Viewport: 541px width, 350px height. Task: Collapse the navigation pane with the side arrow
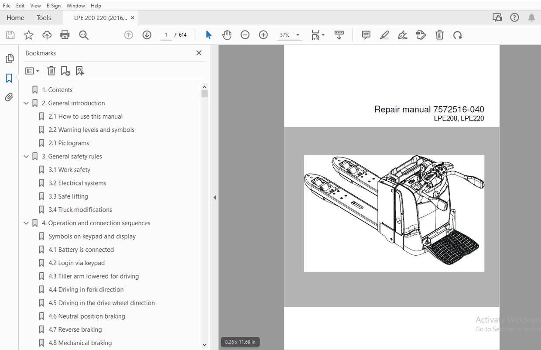point(215,197)
